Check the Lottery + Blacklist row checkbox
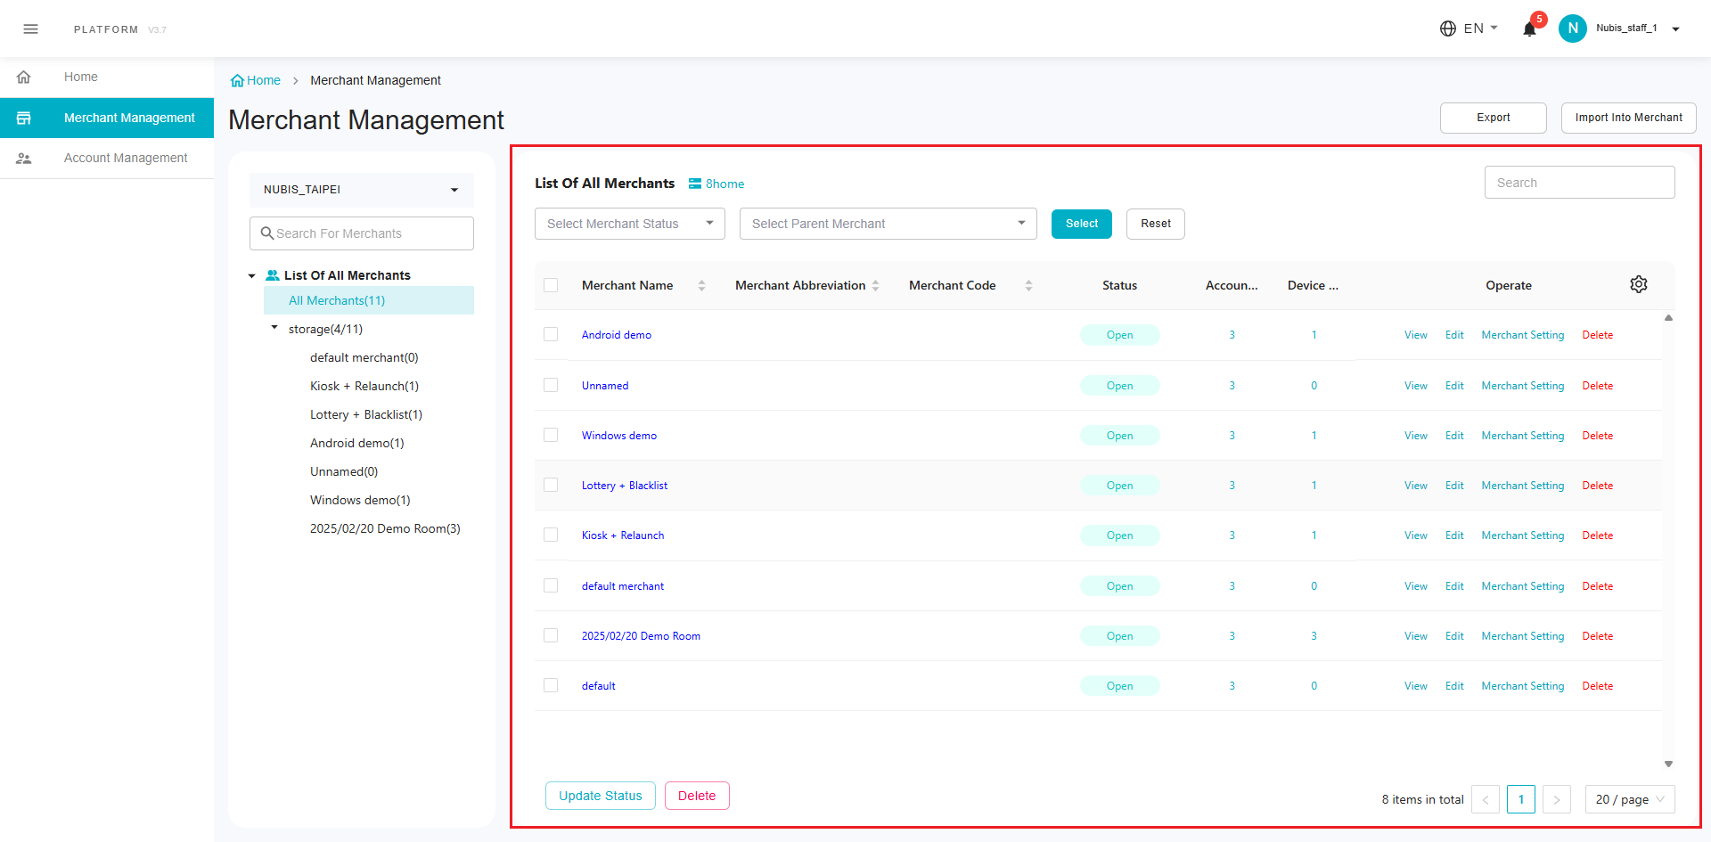This screenshot has width=1711, height=842. 551,485
